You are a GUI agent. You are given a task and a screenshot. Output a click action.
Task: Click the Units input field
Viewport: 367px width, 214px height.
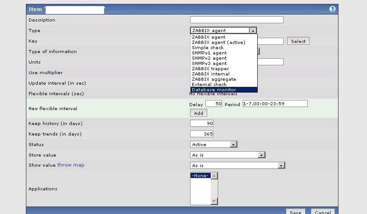(270, 62)
